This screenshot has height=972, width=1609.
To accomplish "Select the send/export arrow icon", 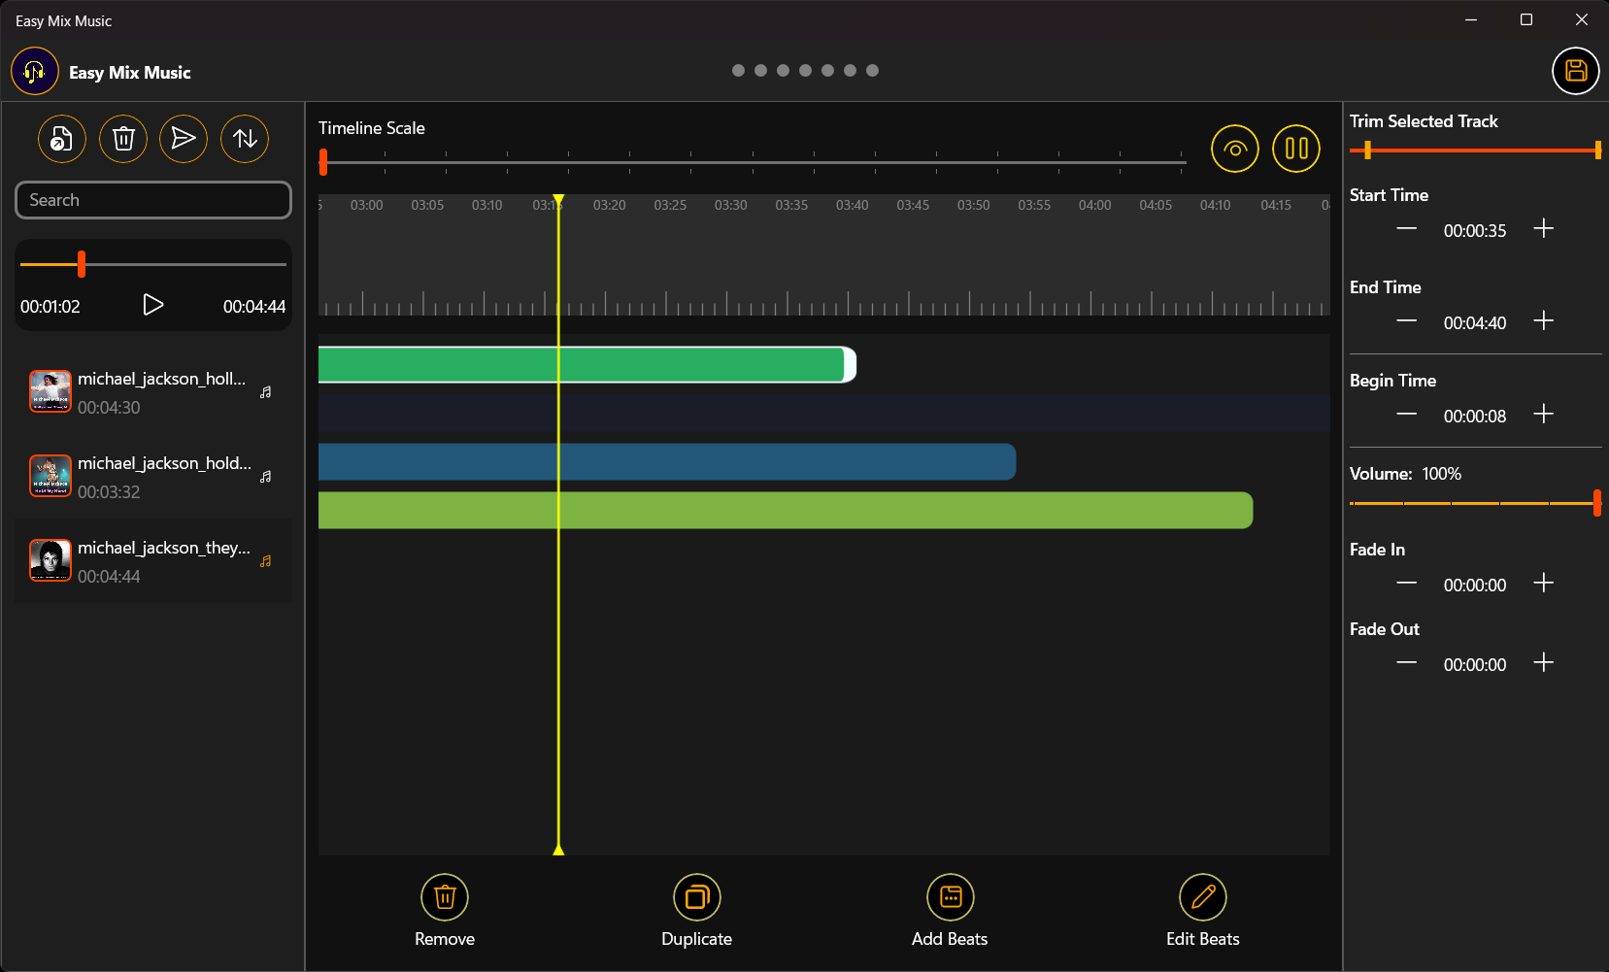I will click(x=184, y=139).
